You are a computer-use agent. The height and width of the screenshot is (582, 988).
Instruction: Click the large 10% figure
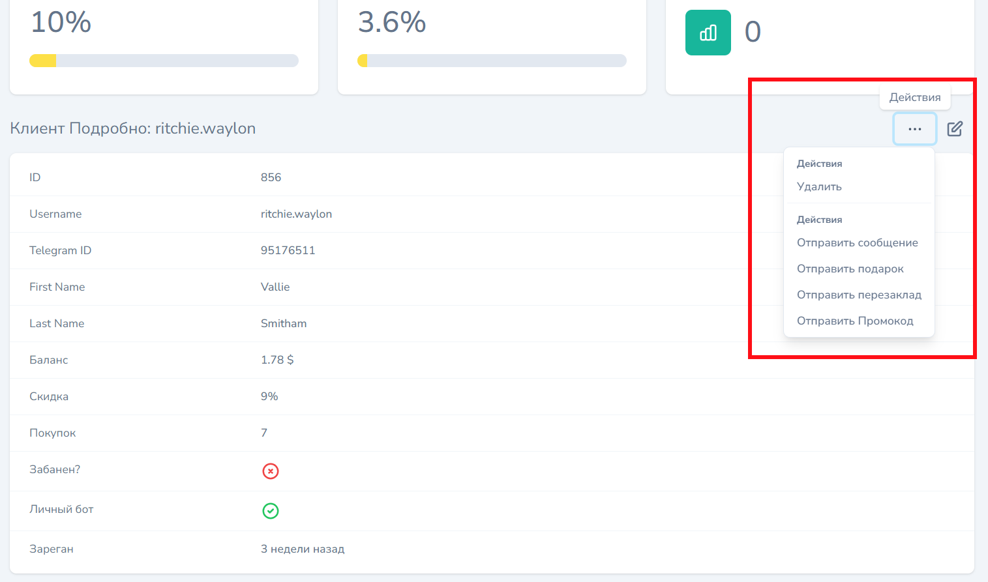[x=61, y=22]
